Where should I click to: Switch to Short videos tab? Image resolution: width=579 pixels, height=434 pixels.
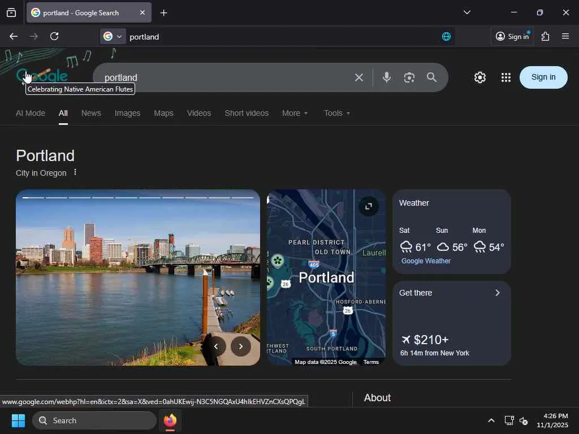pyautogui.click(x=247, y=113)
